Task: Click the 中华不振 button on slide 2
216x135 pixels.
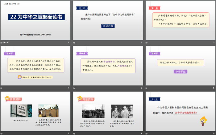Action: point(108,26)
